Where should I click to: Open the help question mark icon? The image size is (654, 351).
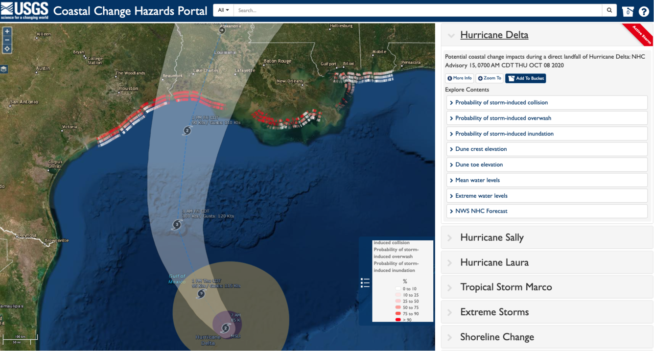pyautogui.click(x=644, y=11)
